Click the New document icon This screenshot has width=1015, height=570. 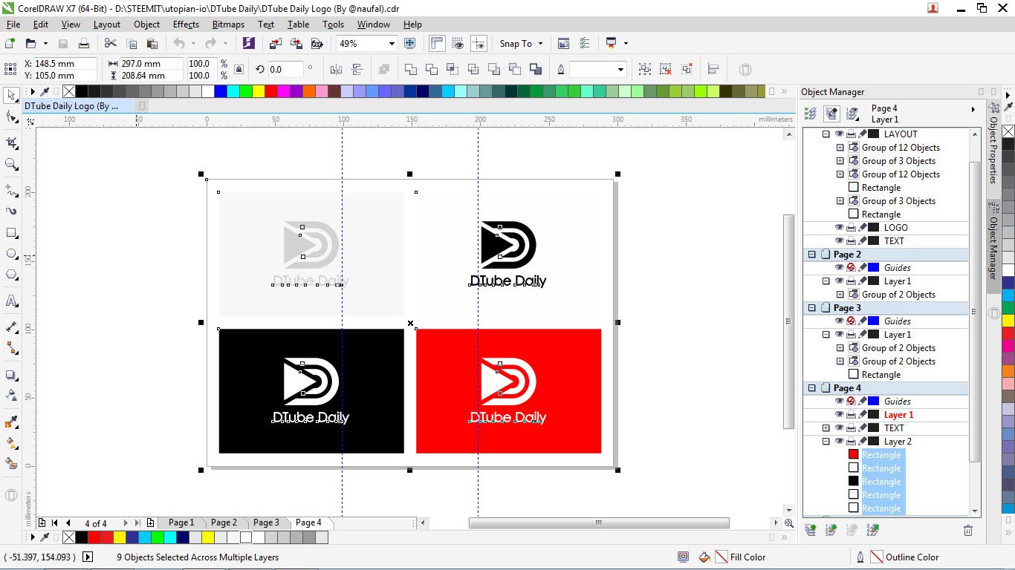10,44
